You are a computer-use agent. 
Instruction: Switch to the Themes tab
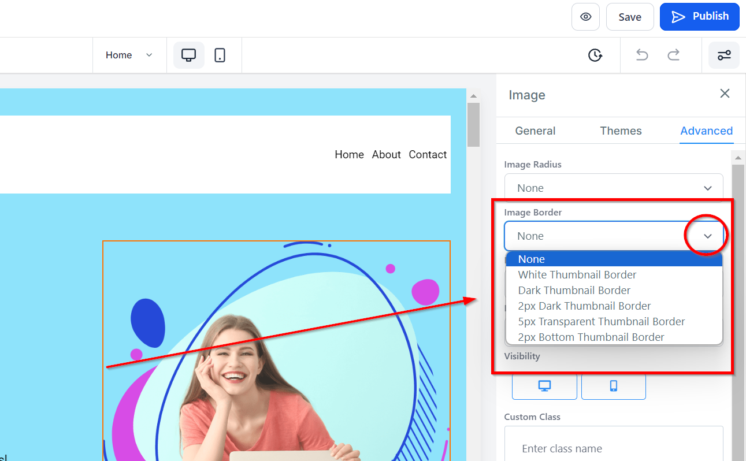pyautogui.click(x=621, y=131)
